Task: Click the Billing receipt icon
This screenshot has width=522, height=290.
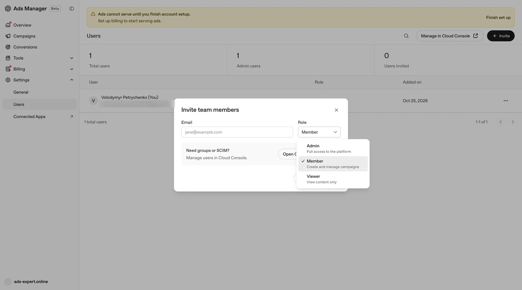Action: 8,69
